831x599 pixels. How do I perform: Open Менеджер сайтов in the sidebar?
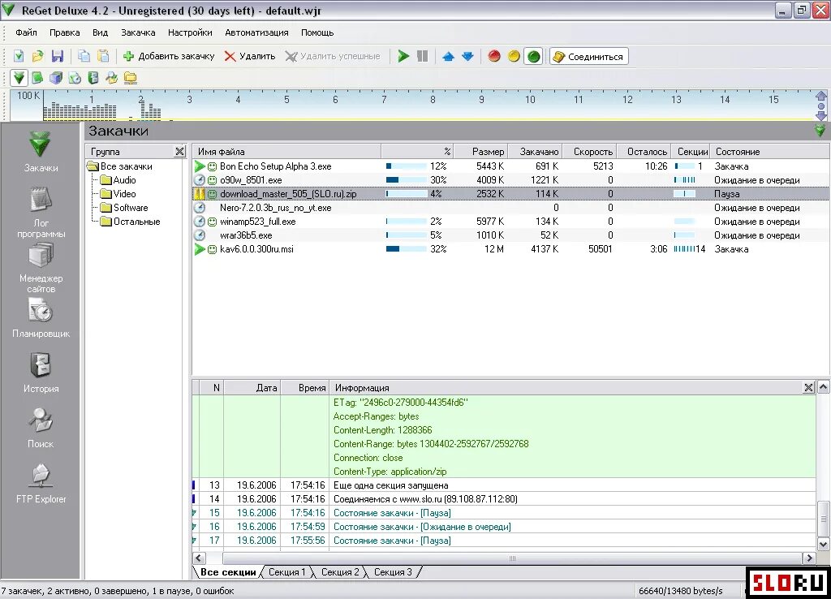41,268
